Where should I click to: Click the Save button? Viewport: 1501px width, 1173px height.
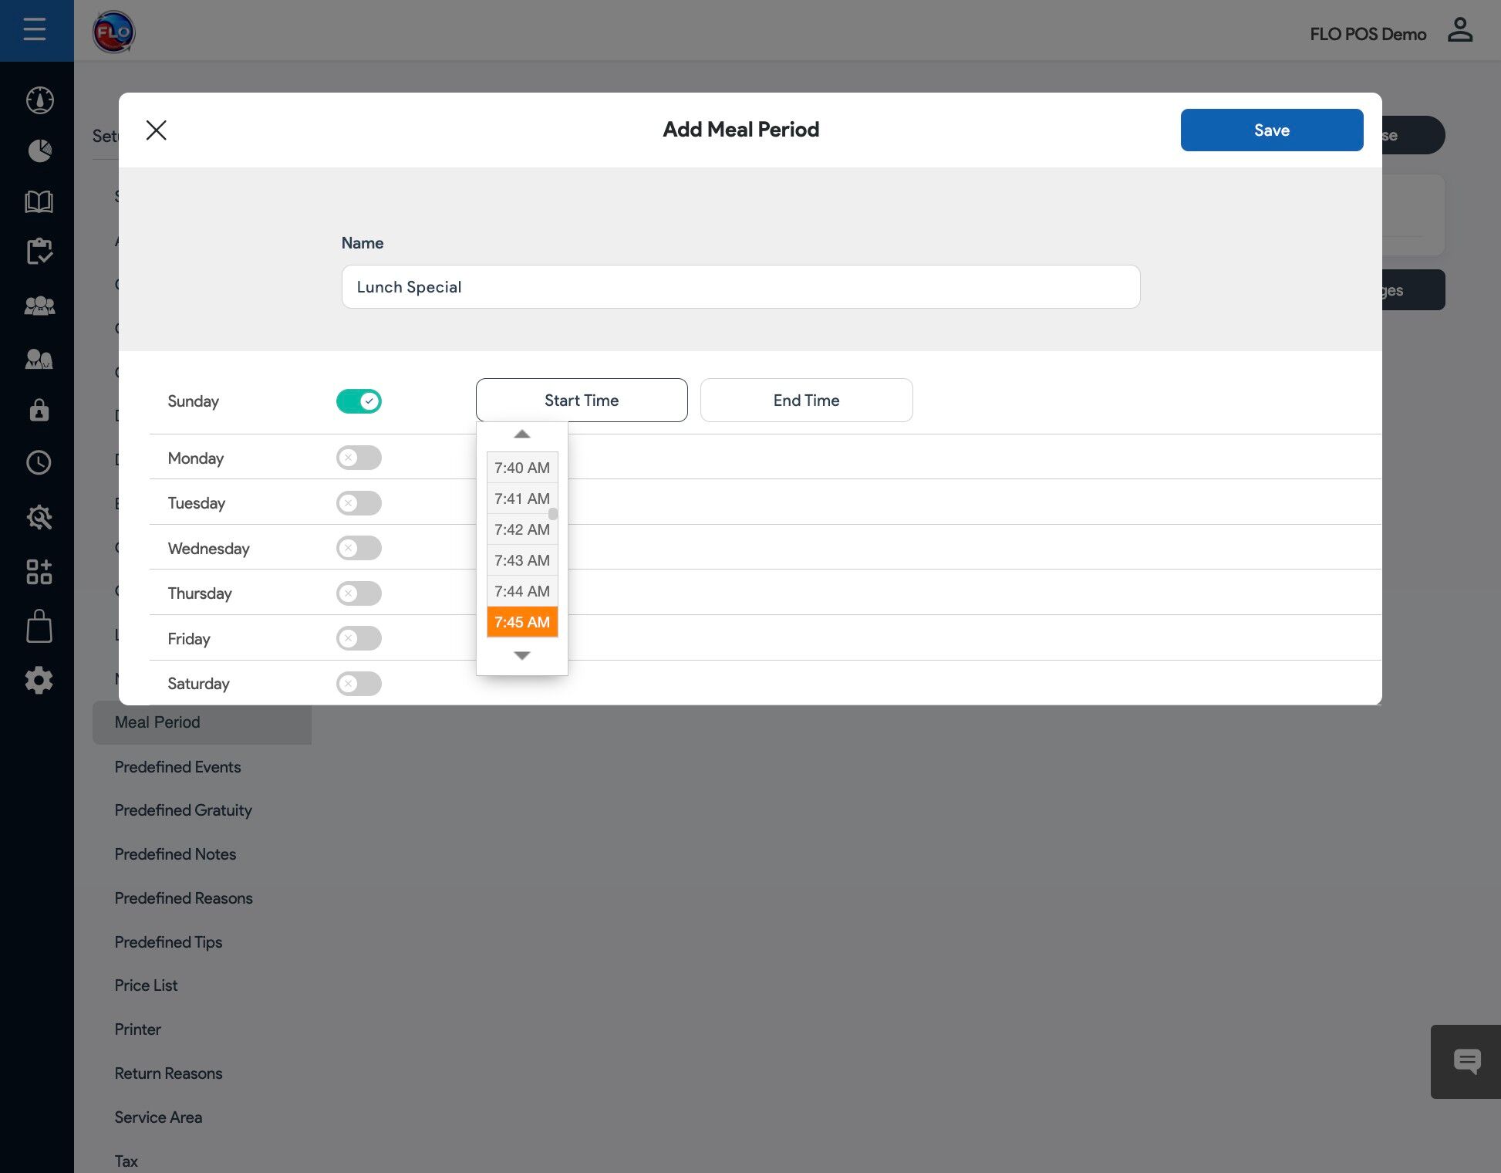click(x=1271, y=130)
